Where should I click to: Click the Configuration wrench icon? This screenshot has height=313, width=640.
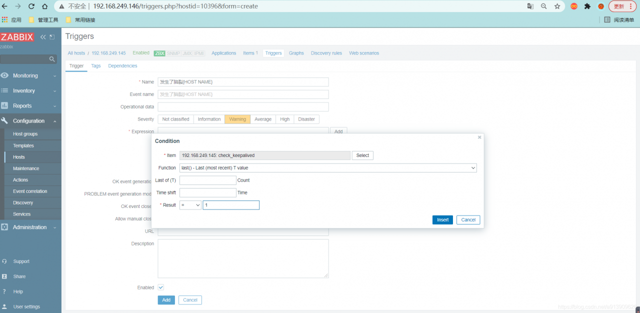(4, 121)
